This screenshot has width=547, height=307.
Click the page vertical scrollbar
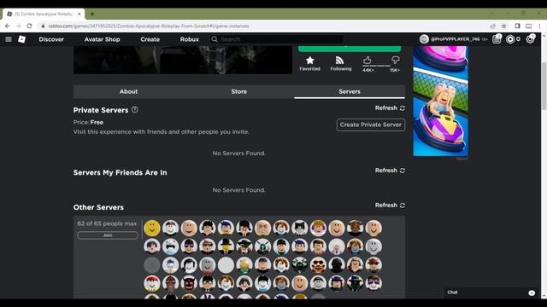click(x=544, y=86)
